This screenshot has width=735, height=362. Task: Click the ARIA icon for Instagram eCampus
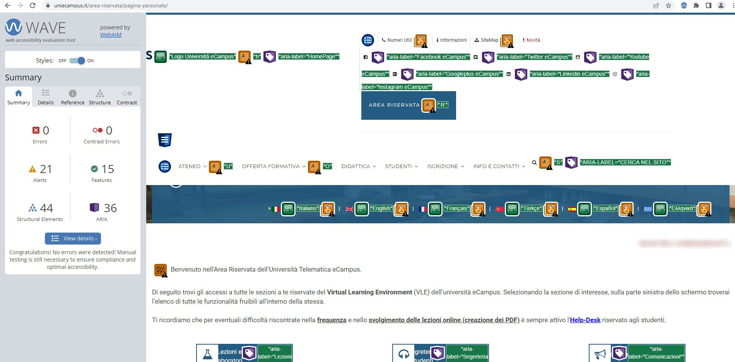(627, 74)
